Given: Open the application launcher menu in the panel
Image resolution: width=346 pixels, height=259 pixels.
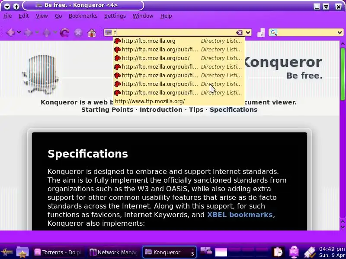Looking at the screenshot, I should coord(6,252).
